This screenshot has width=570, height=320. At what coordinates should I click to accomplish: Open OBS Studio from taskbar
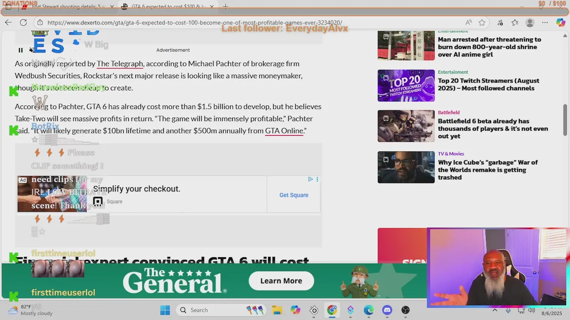[405, 310]
